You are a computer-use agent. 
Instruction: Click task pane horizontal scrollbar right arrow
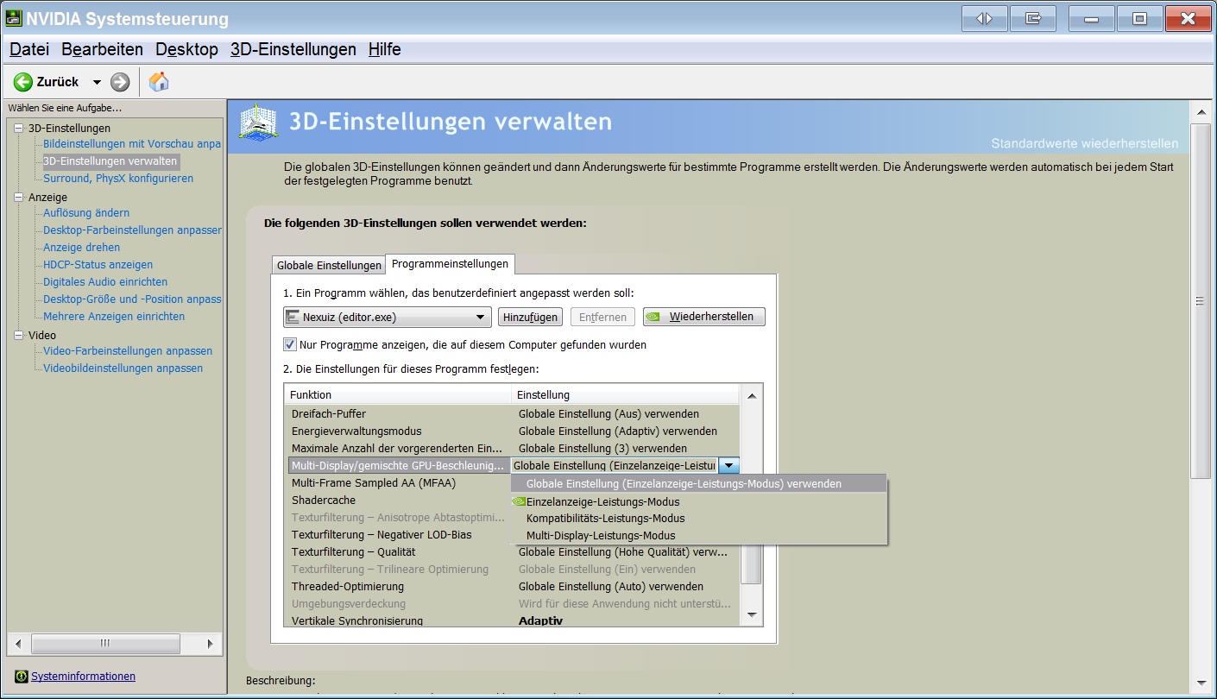209,643
